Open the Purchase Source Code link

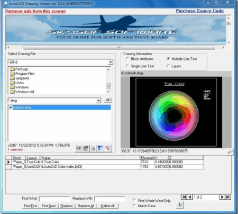coord(200,11)
